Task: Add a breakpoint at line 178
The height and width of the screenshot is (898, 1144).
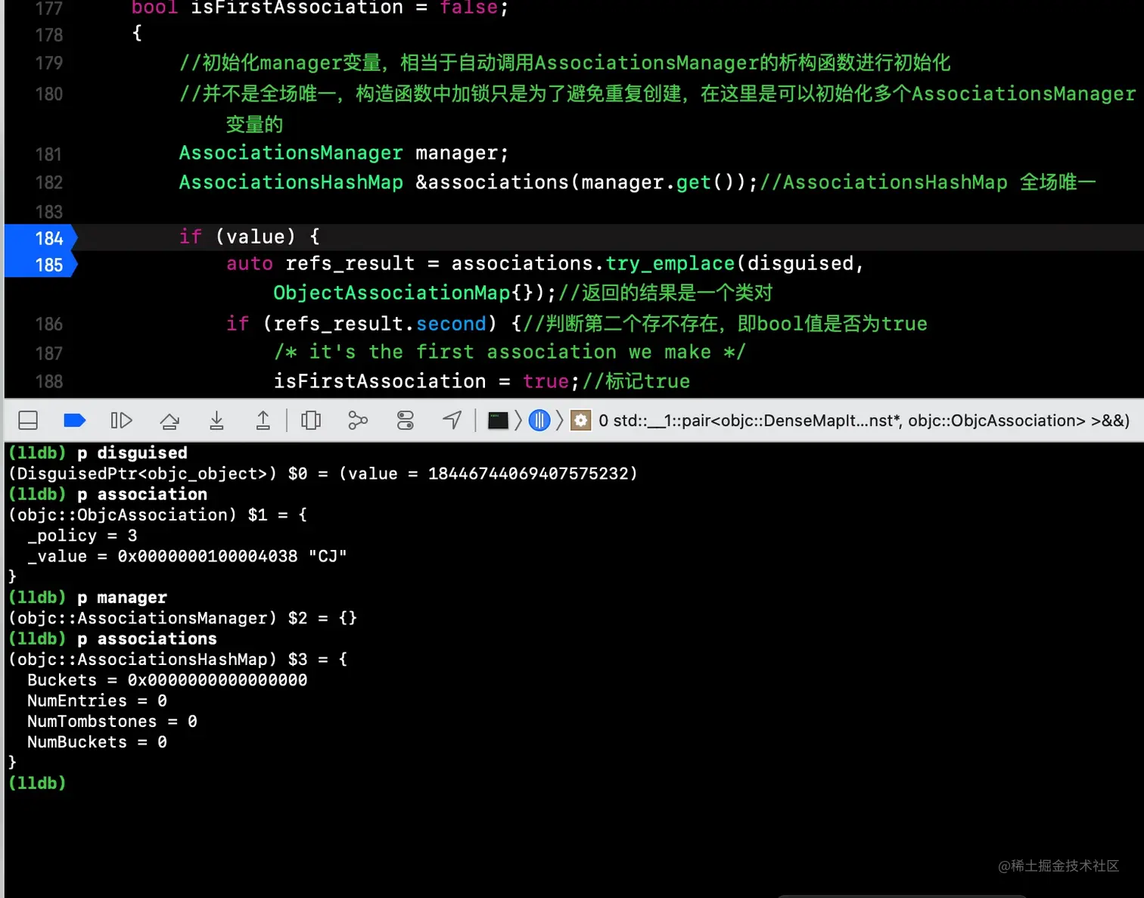Action: point(48,35)
